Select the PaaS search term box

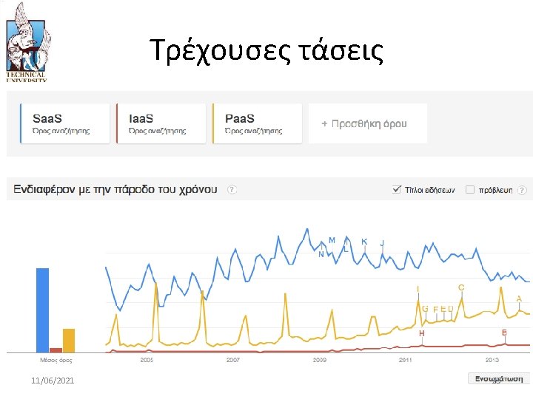257,123
